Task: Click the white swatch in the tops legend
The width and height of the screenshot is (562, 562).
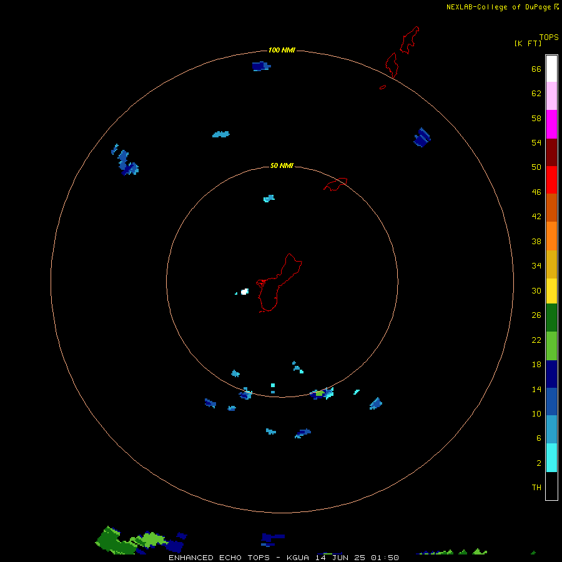Action: point(551,69)
